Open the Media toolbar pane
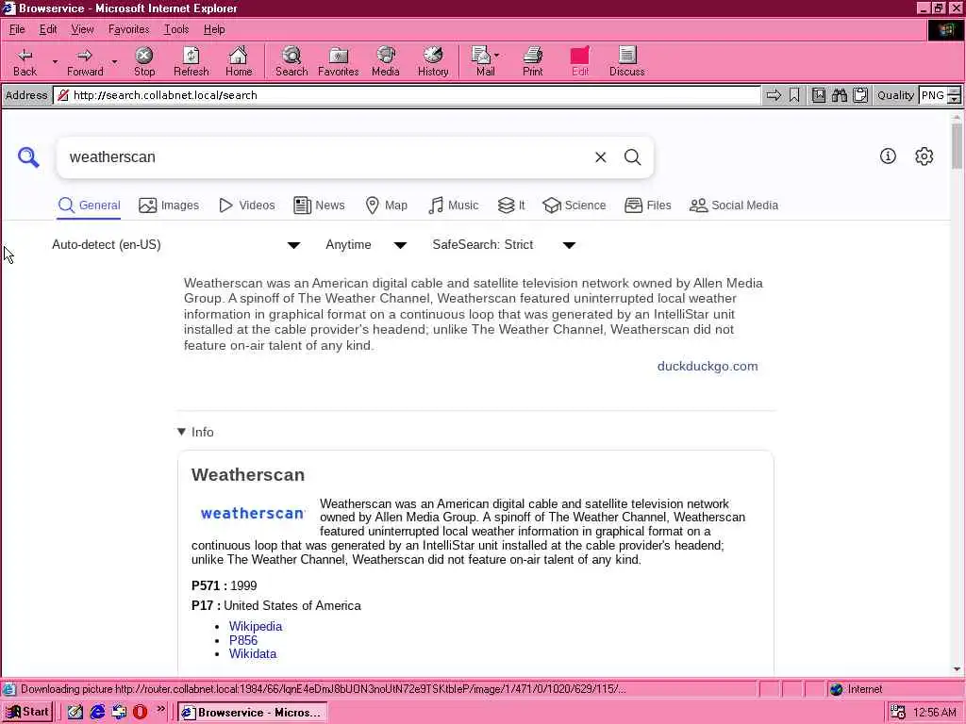The image size is (966, 724). click(386, 61)
